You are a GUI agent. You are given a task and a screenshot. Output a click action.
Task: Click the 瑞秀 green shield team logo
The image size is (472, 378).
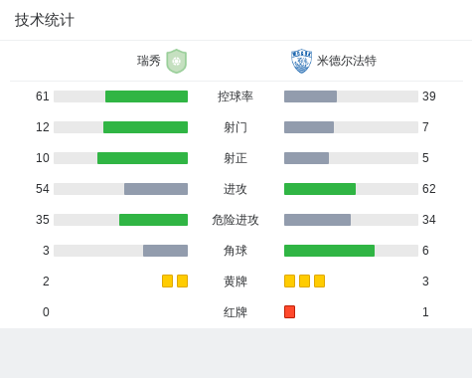coord(177,61)
